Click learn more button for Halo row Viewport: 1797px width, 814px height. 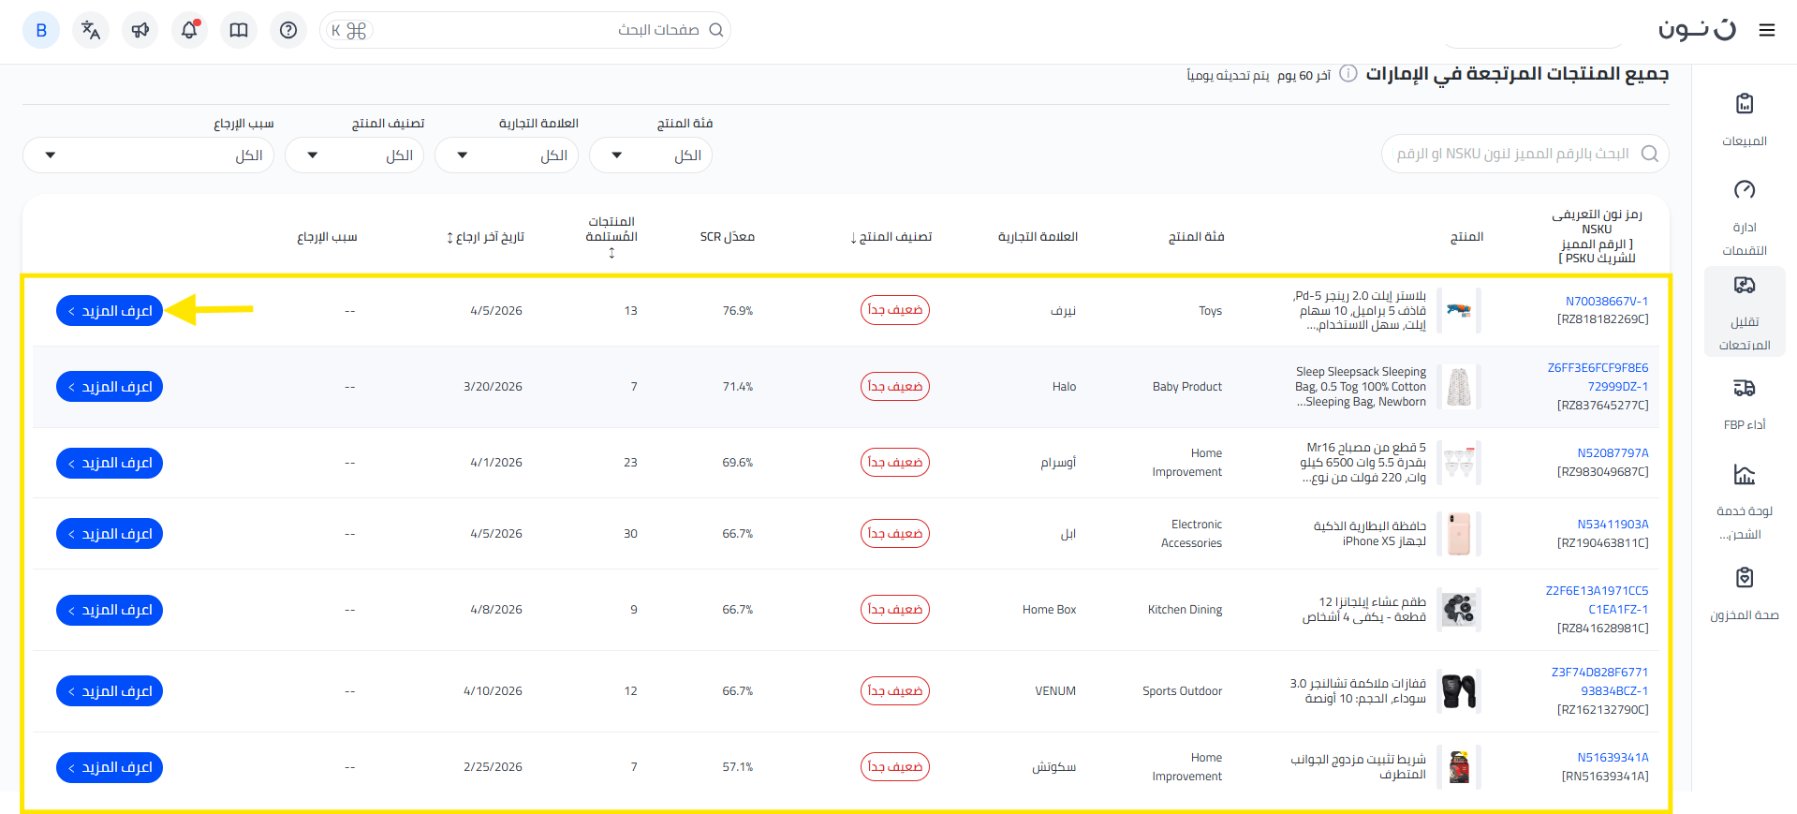(x=110, y=387)
